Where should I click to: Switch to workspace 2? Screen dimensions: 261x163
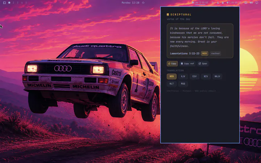coord(13,3)
